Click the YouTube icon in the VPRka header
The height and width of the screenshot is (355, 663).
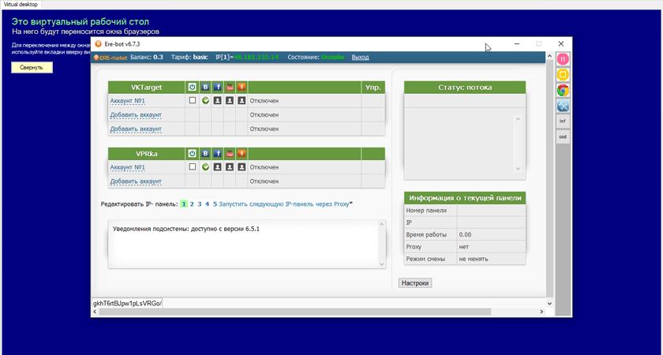tap(230, 153)
